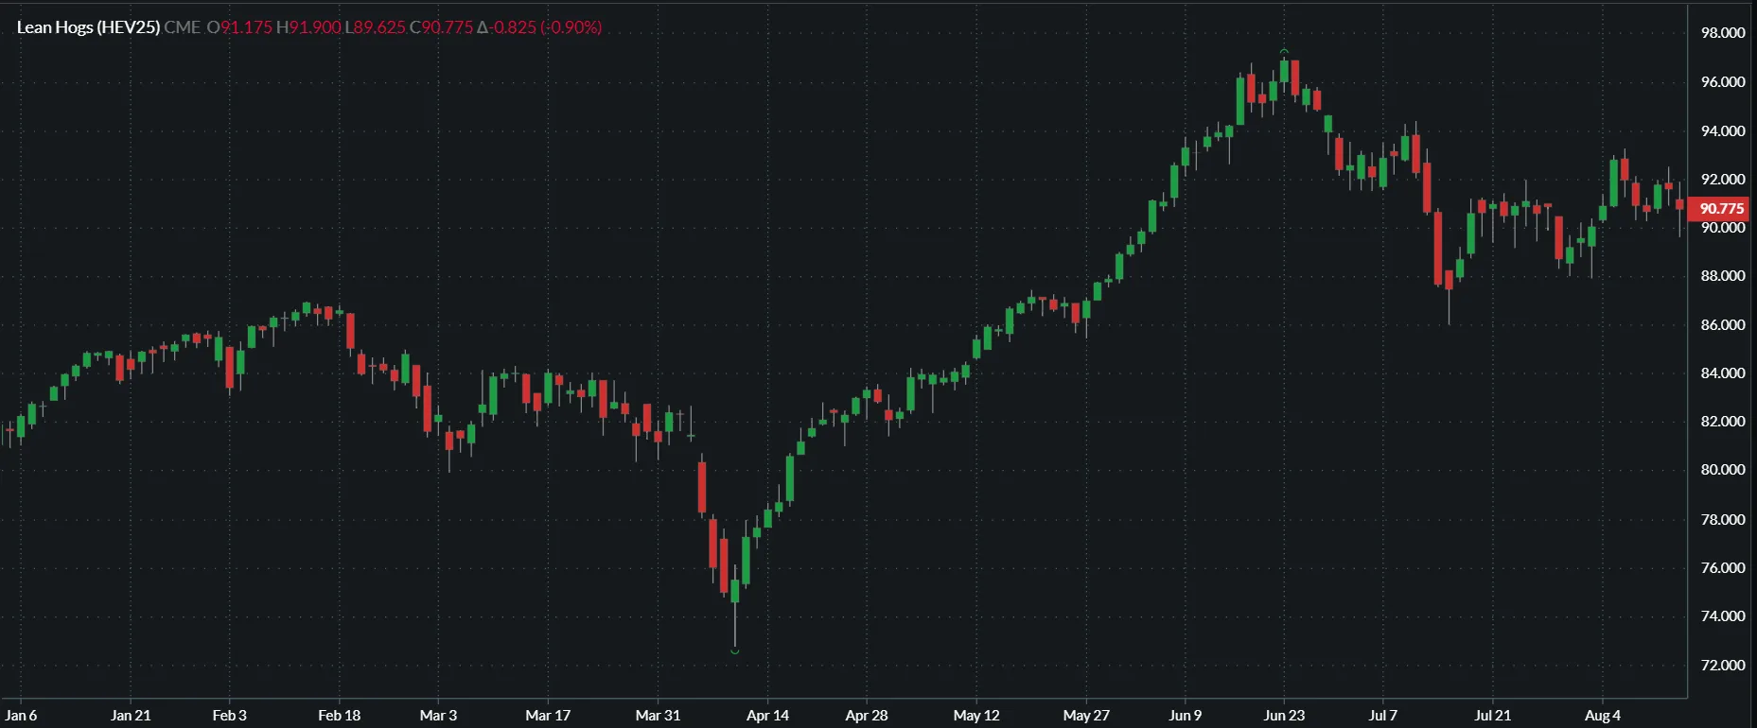The height and width of the screenshot is (728, 1757).
Task: Click the red 90.775 current price tag
Action: [1721, 208]
